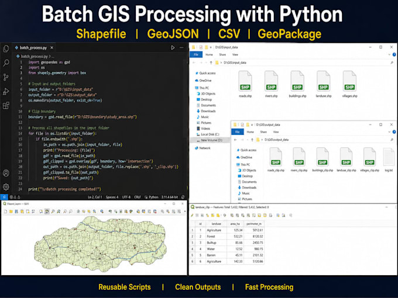Click CRLF line ending in the status bar
Image resolution: width=398 pixels, height=298 pixels.
(138, 197)
